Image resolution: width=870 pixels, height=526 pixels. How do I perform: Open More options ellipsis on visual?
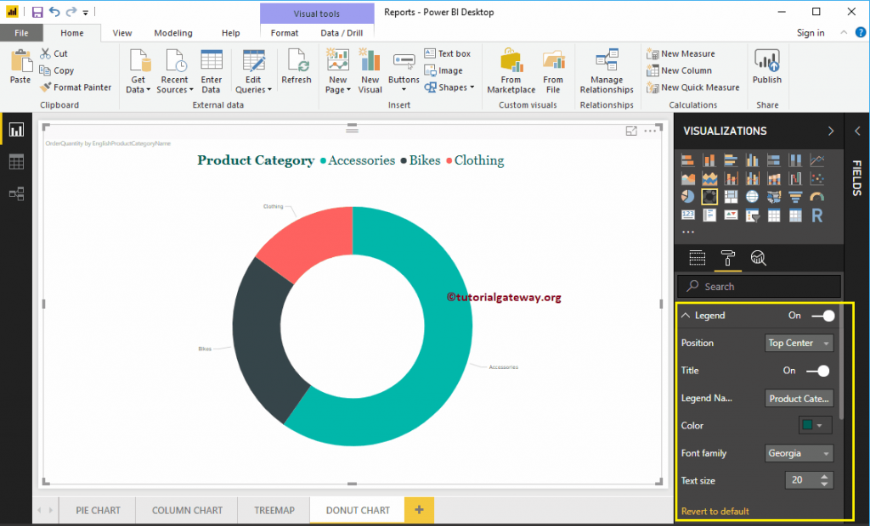pyautogui.click(x=650, y=131)
